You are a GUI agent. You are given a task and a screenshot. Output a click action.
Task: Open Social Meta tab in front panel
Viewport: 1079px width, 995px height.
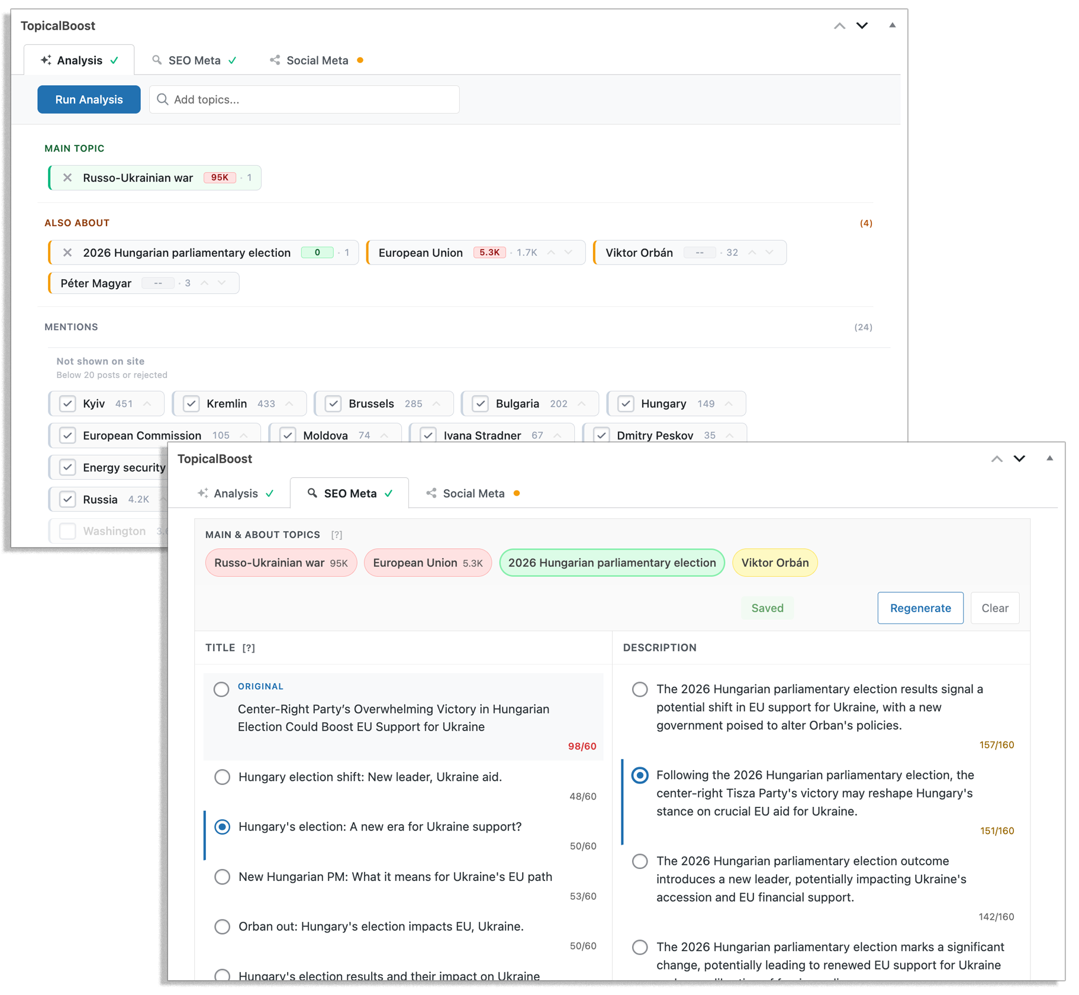pos(473,493)
